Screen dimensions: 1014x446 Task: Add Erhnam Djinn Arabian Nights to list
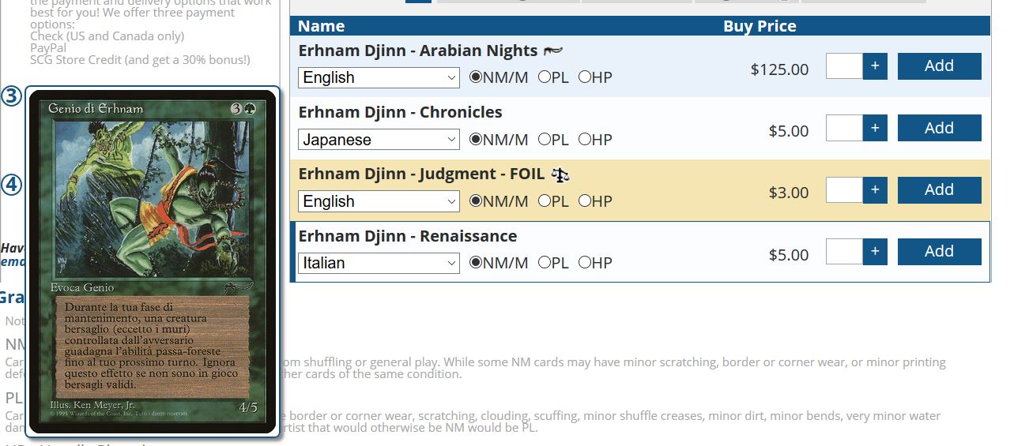(939, 66)
